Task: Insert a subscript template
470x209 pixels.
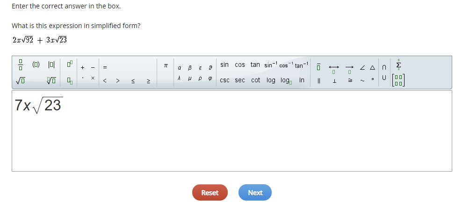Action: (x=70, y=81)
